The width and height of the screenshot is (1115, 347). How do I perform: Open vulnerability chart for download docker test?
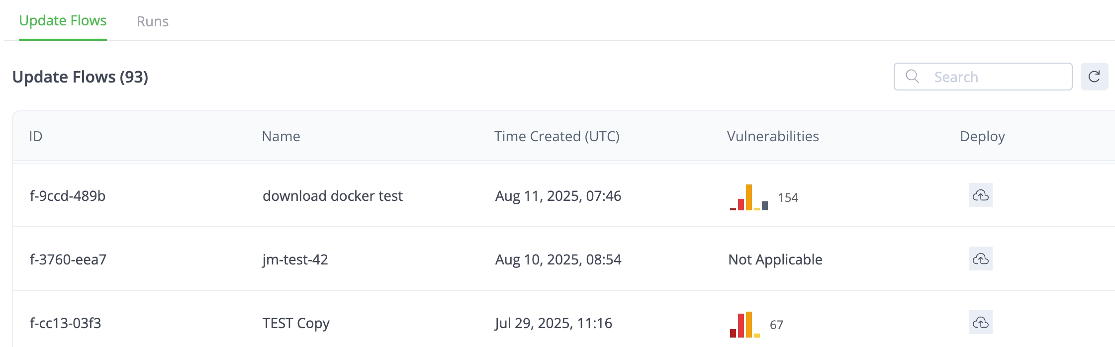749,198
